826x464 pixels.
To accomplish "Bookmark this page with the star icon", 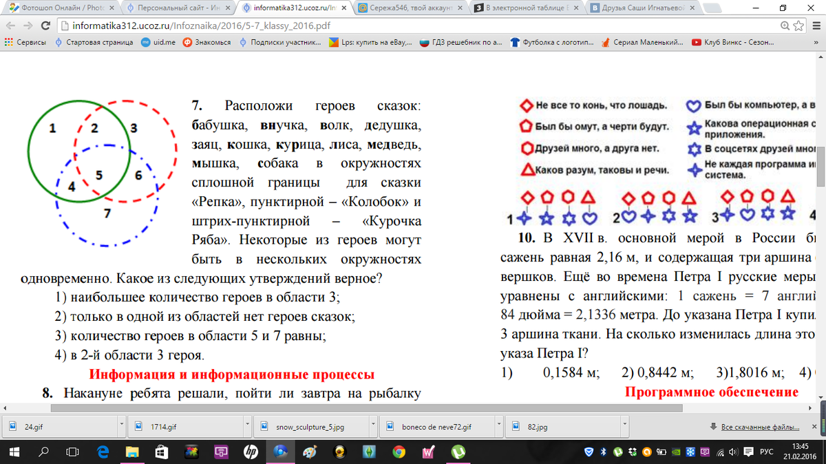I will (x=797, y=25).
